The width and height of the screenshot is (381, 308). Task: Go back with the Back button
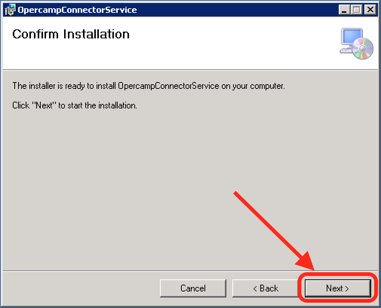coord(265,288)
